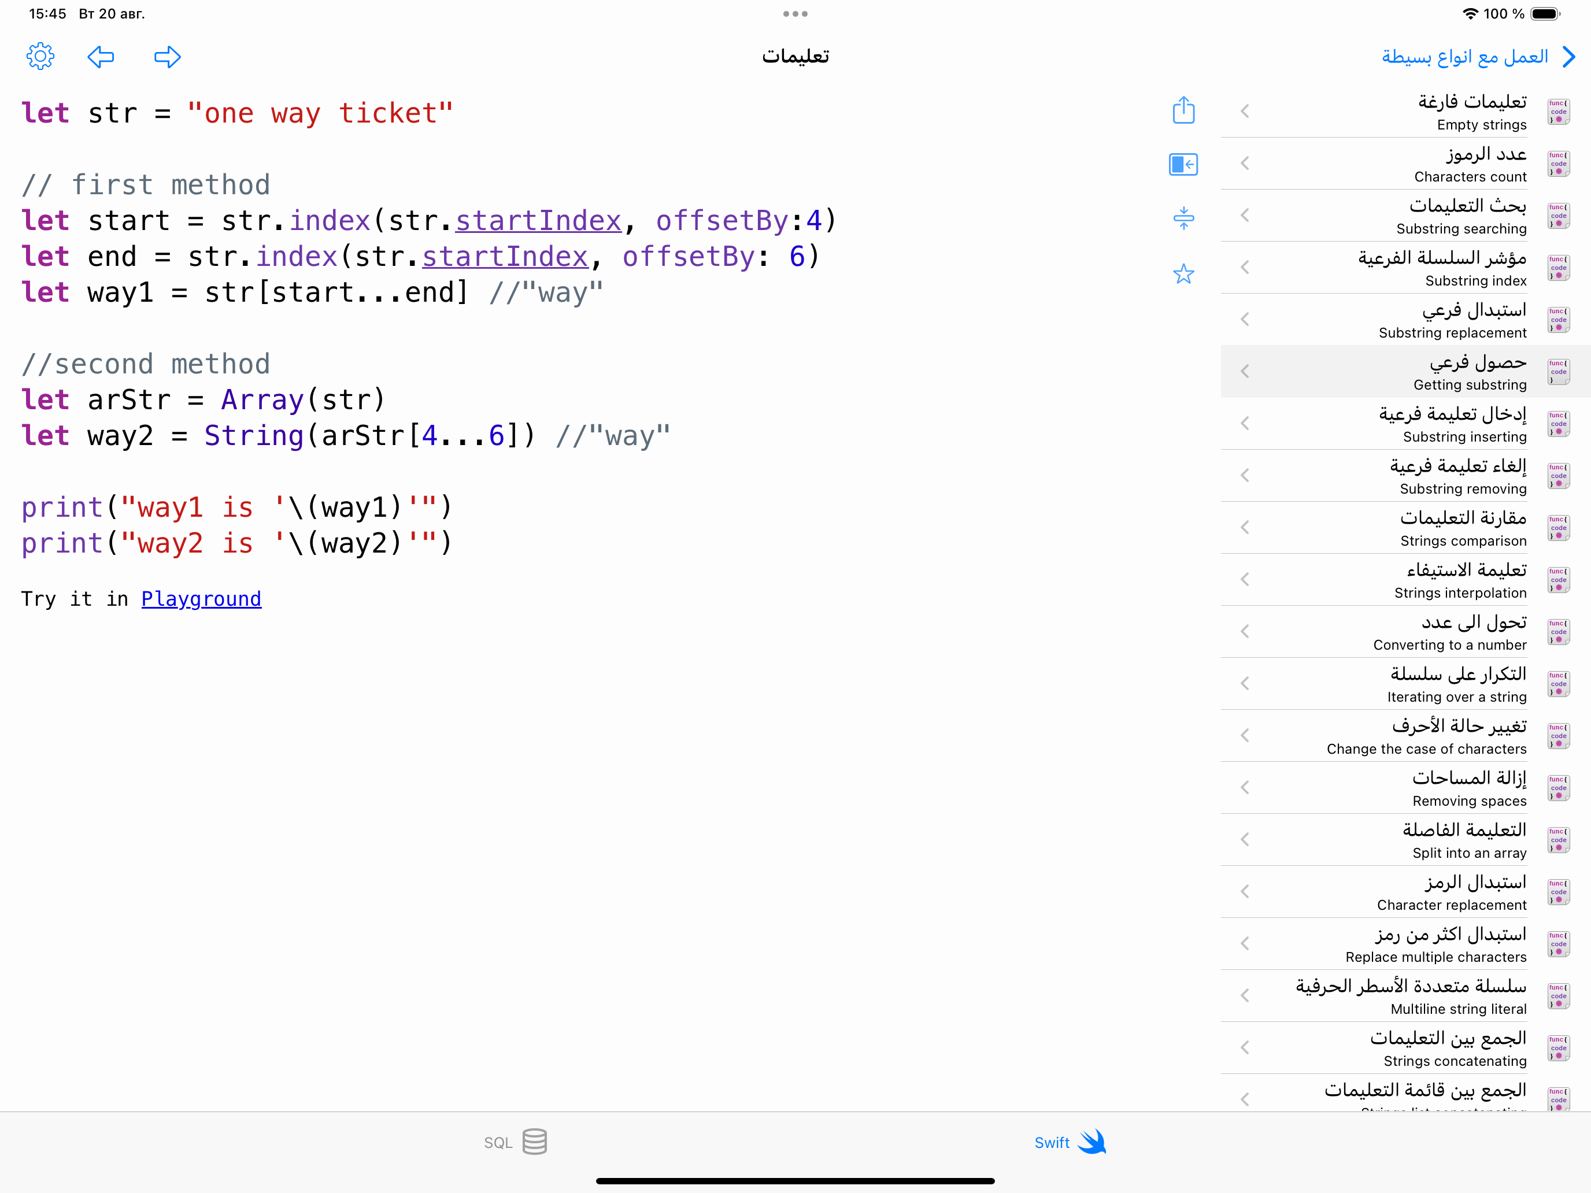Tap the Wi-Fi status icon
Screen dimensions: 1591x1193
tap(1470, 14)
